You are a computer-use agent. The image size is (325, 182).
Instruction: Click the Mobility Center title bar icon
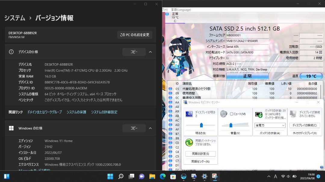pyautogui.click(x=185, y=102)
